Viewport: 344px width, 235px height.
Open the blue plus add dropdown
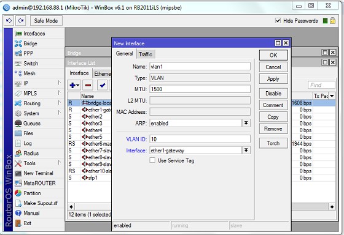pos(74,85)
